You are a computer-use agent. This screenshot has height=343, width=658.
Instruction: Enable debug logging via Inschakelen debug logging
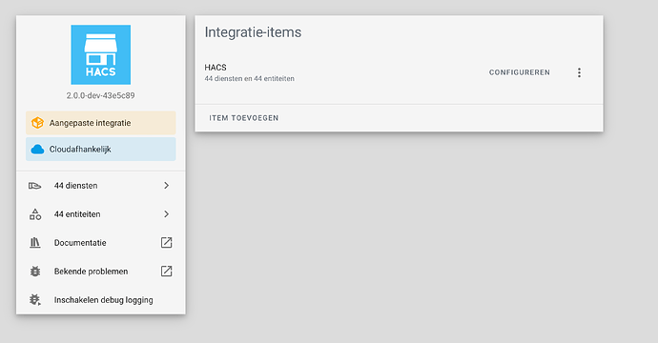(101, 300)
